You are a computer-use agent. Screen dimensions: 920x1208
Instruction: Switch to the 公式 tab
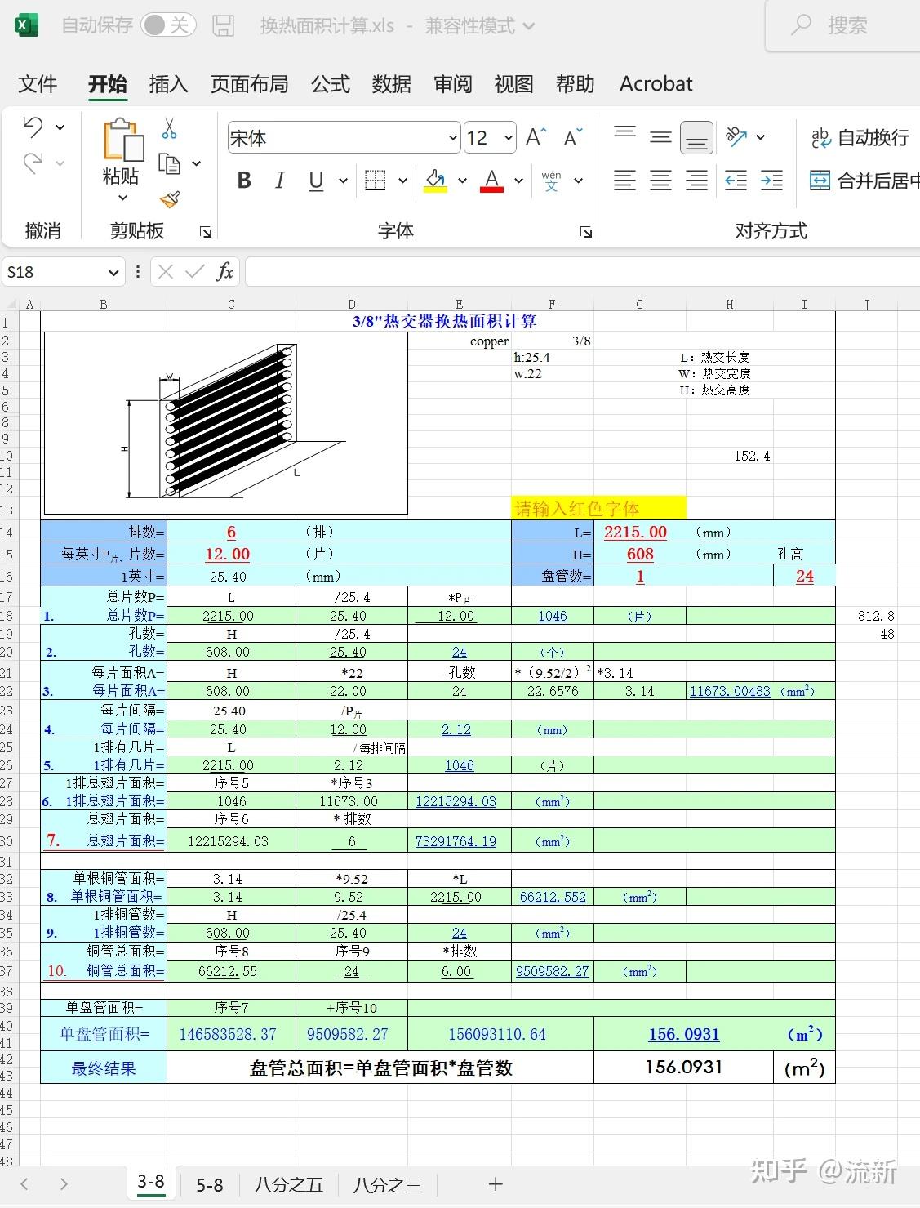331,84
